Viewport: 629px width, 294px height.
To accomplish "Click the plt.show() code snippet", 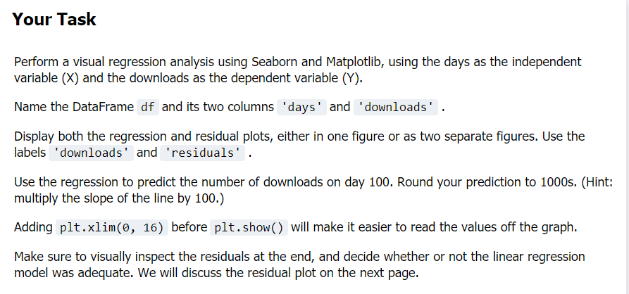I will click(249, 228).
